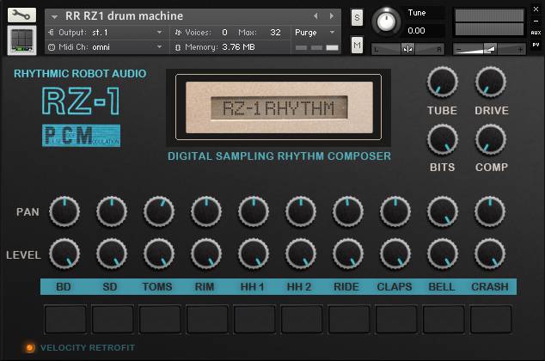Click the RZ-1 RHYTHM LCD display

click(x=279, y=107)
